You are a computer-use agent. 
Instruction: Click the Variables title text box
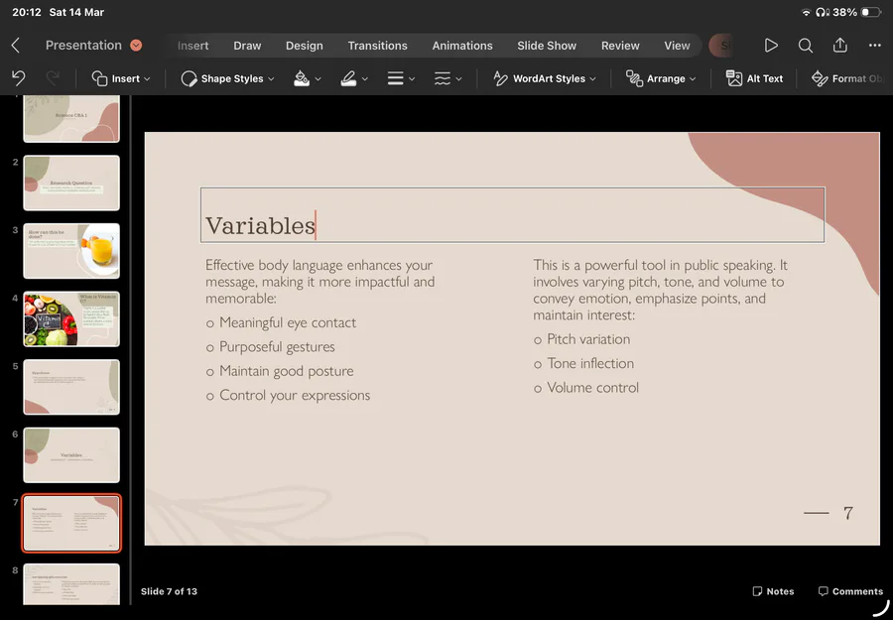pyautogui.click(x=512, y=214)
